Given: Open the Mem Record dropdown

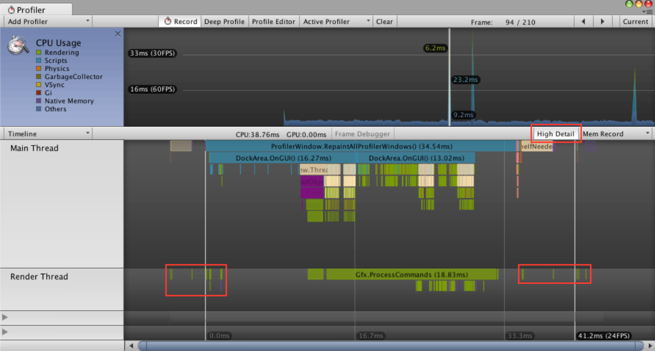Looking at the screenshot, I should pyautogui.click(x=616, y=134).
